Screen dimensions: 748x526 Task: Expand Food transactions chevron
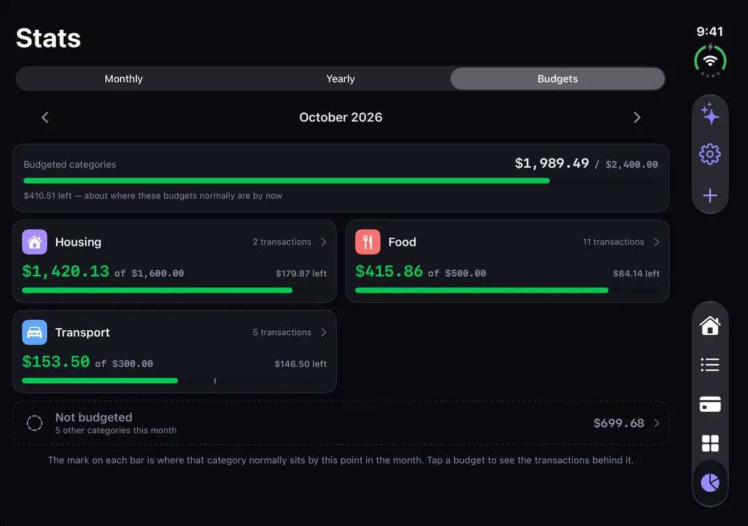[657, 242]
